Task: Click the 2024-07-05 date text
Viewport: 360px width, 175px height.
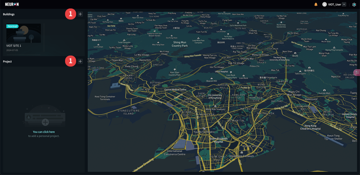Action: 11,50
